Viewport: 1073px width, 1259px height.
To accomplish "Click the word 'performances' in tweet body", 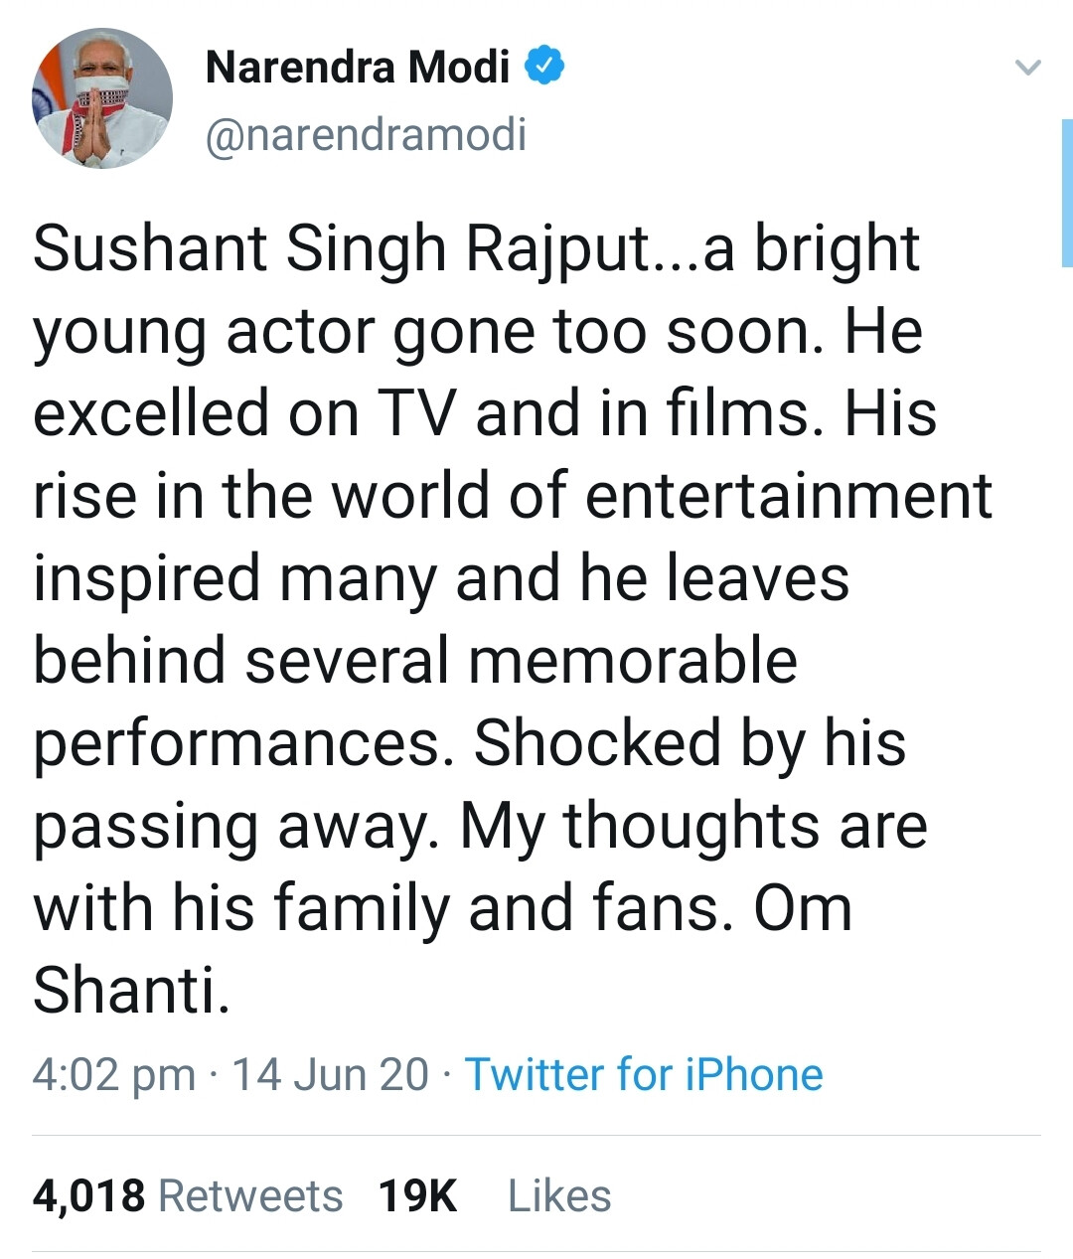I will [236, 743].
